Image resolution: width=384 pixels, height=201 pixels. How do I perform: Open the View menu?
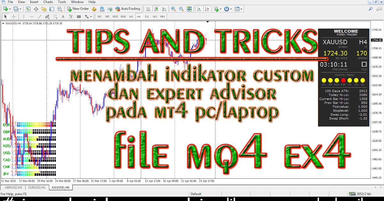click(x=21, y=2)
